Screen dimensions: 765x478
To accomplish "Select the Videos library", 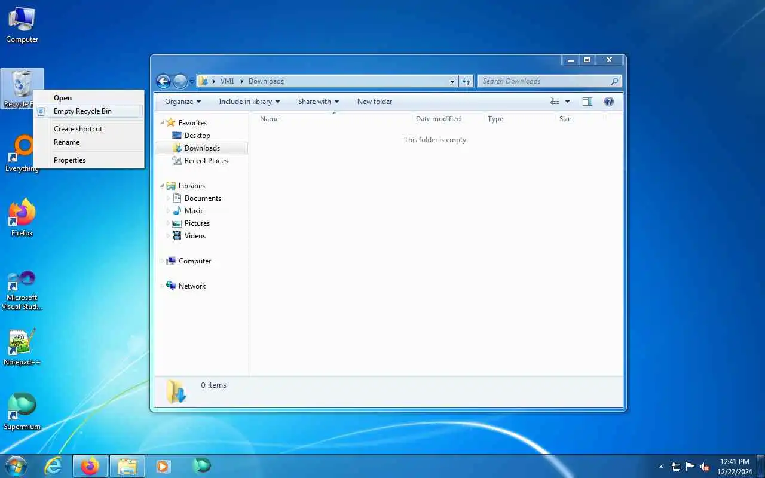I will tap(195, 236).
